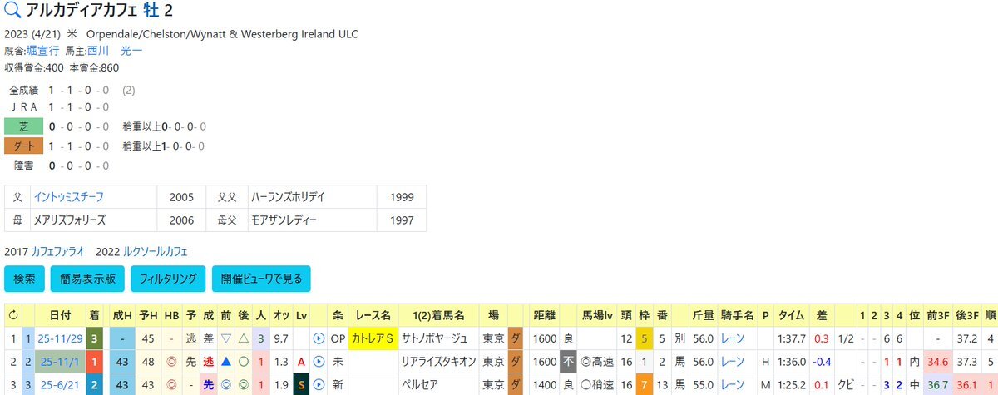Open sibling ルクソールカフェ link
The height and width of the screenshot is (395, 998).
155,251
